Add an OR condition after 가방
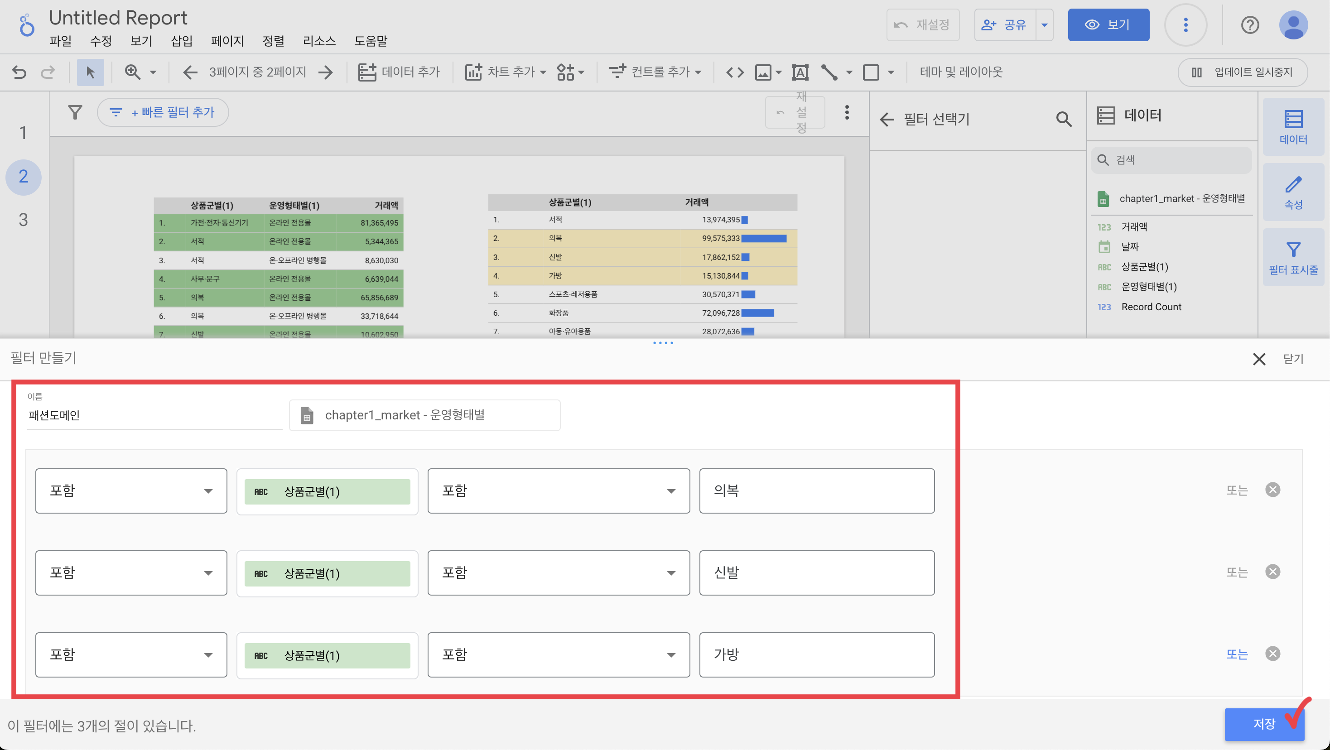1330x750 pixels. [1237, 654]
